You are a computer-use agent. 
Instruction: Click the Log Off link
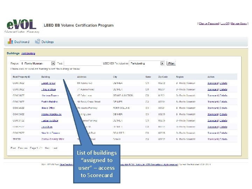point(225,23)
